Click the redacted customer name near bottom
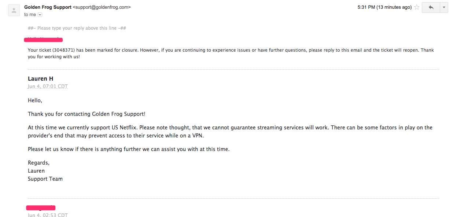This screenshot has height=217, width=453. (41, 208)
